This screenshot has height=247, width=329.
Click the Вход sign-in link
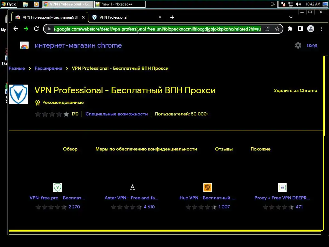coord(312,45)
